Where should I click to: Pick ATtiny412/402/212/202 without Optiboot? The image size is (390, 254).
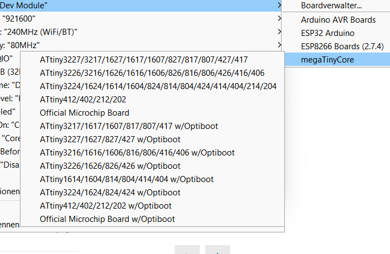tap(152, 100)
